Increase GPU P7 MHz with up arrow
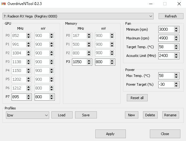The image size is (186, 141). point(28,96)
